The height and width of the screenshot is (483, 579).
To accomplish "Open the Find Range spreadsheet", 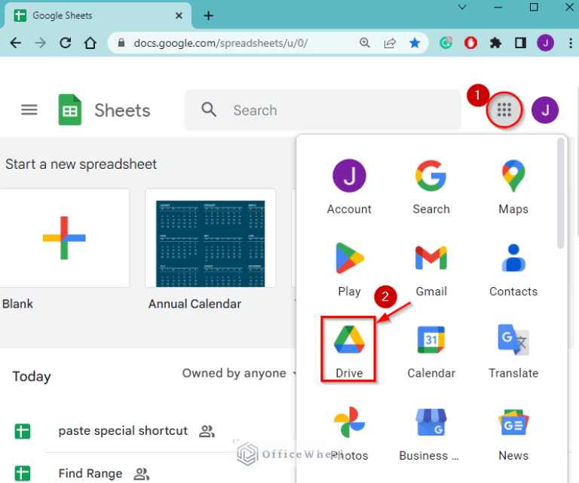I will 90,473.
